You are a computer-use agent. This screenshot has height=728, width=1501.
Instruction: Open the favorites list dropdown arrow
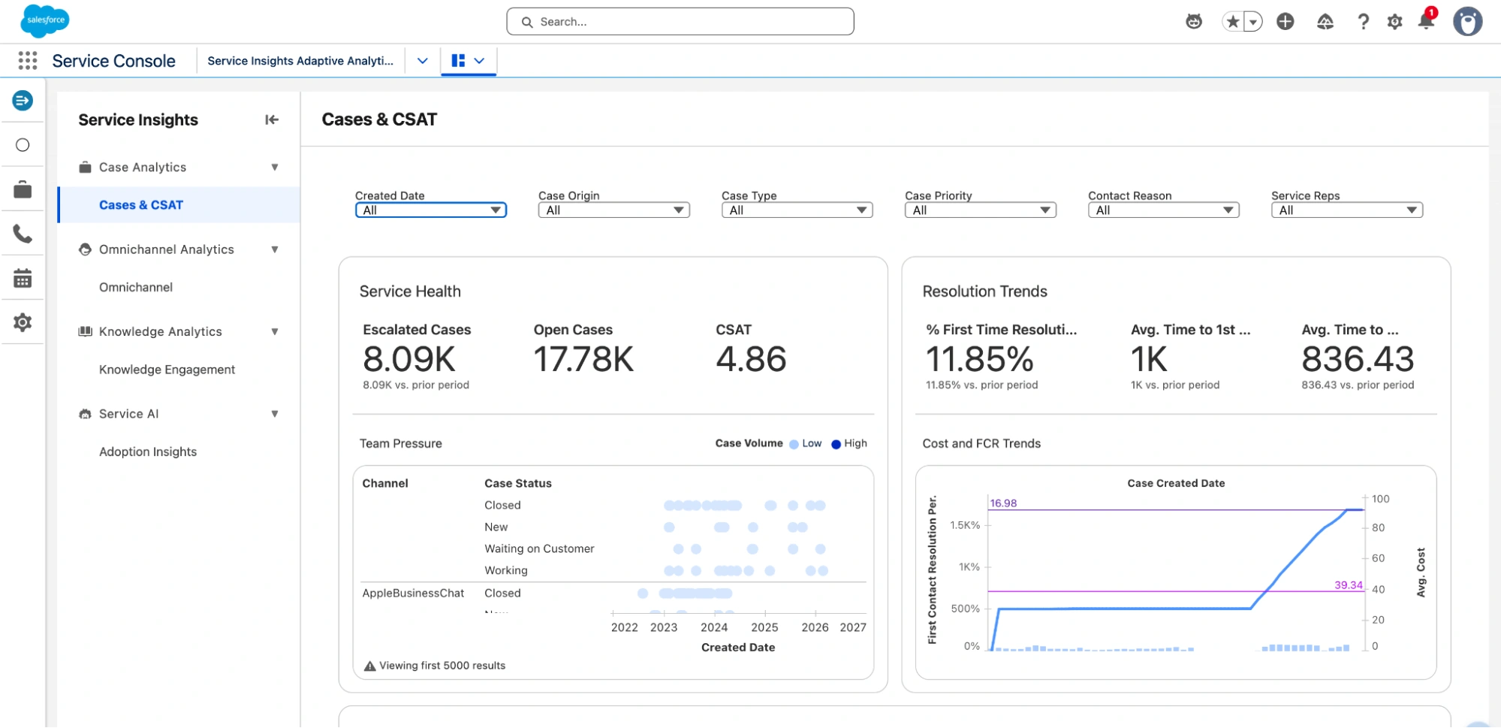pyautogui.click(x=1252, y=22)
